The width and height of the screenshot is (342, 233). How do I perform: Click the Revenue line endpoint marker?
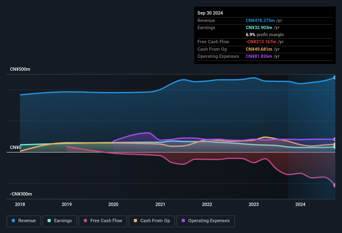point(335,77)
